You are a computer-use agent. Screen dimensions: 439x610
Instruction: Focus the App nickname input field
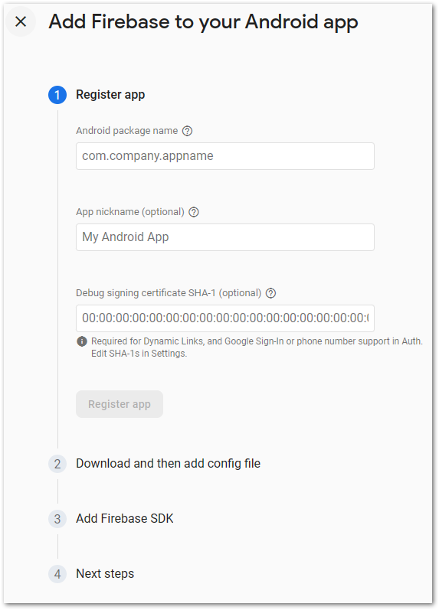coord(225,237)
